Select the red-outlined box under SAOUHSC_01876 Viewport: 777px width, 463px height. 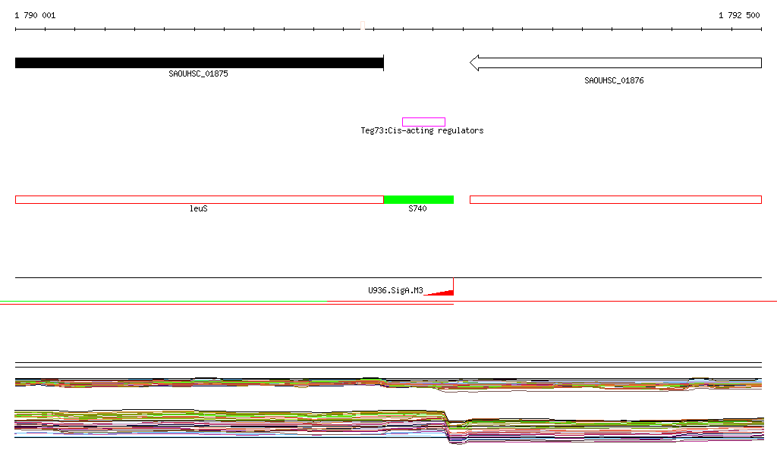pos(615,199)
